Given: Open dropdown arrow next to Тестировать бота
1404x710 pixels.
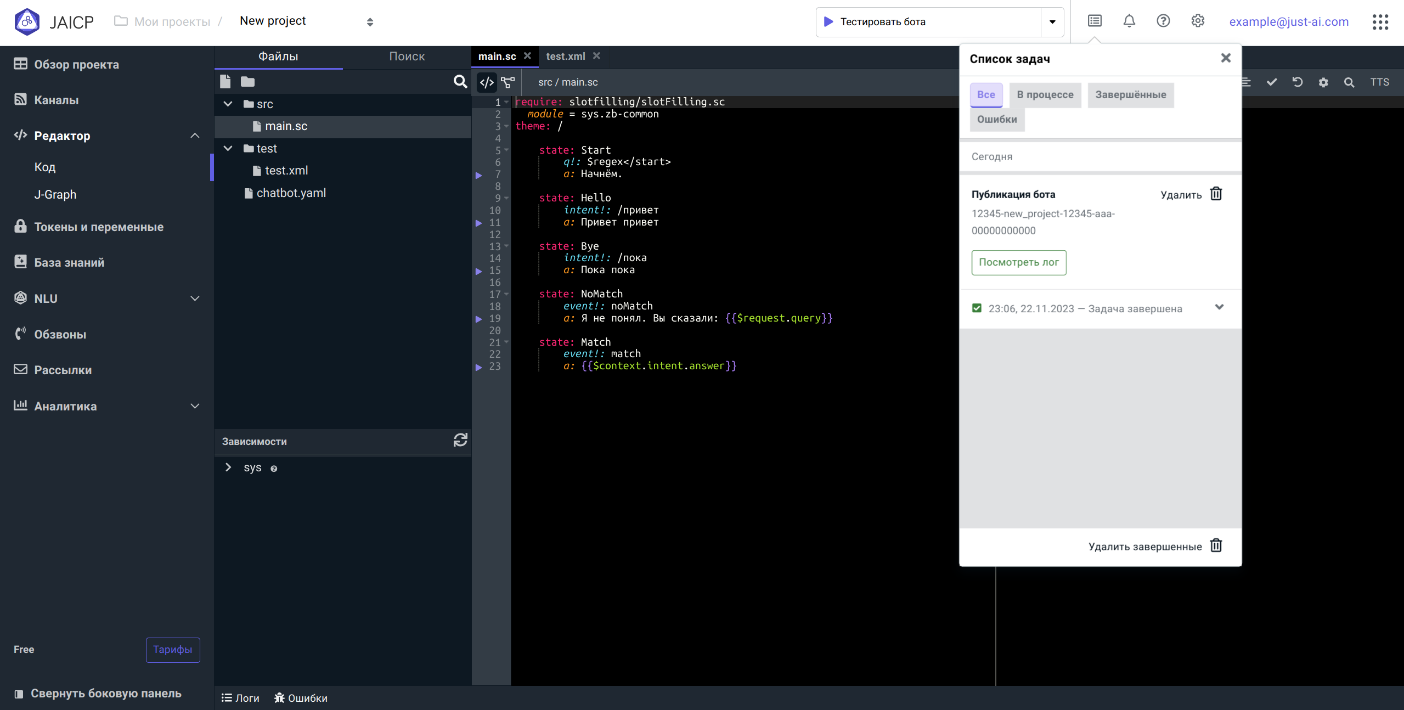Looking at the screenshot, I should pos(1052,22).
